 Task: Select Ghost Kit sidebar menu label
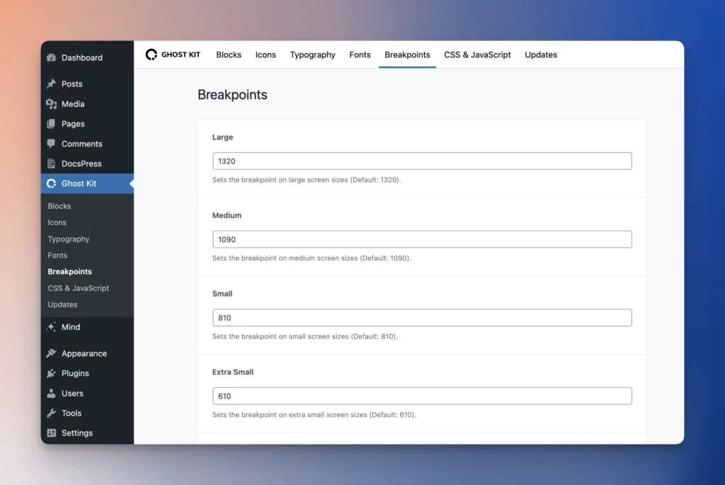79,183
